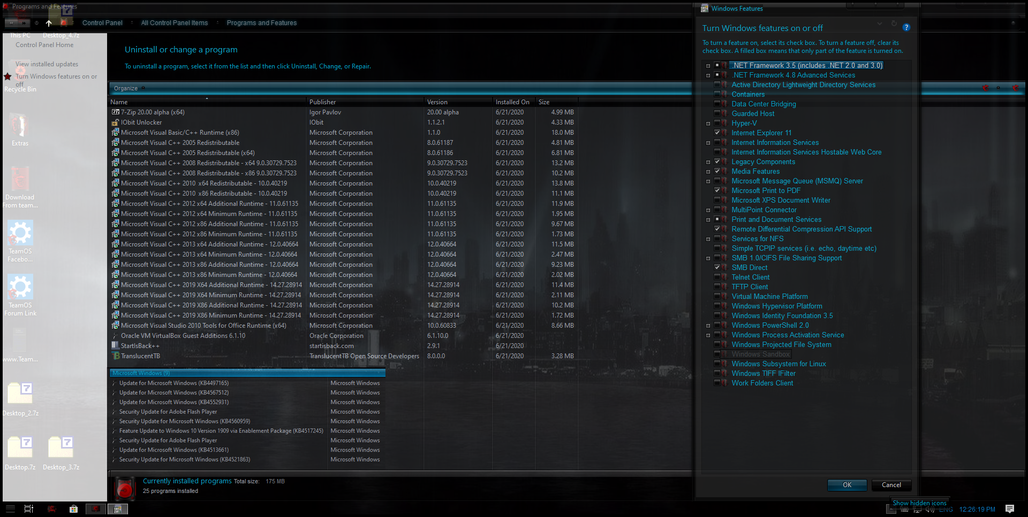1028x517 pixels.
Task: Expand the Legacy Components node
Action: tap(708, 162)
